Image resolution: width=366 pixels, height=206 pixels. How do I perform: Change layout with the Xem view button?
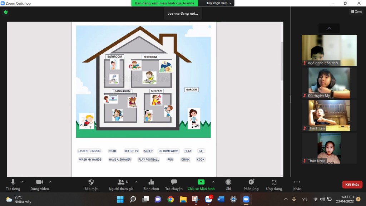(356, 11)
